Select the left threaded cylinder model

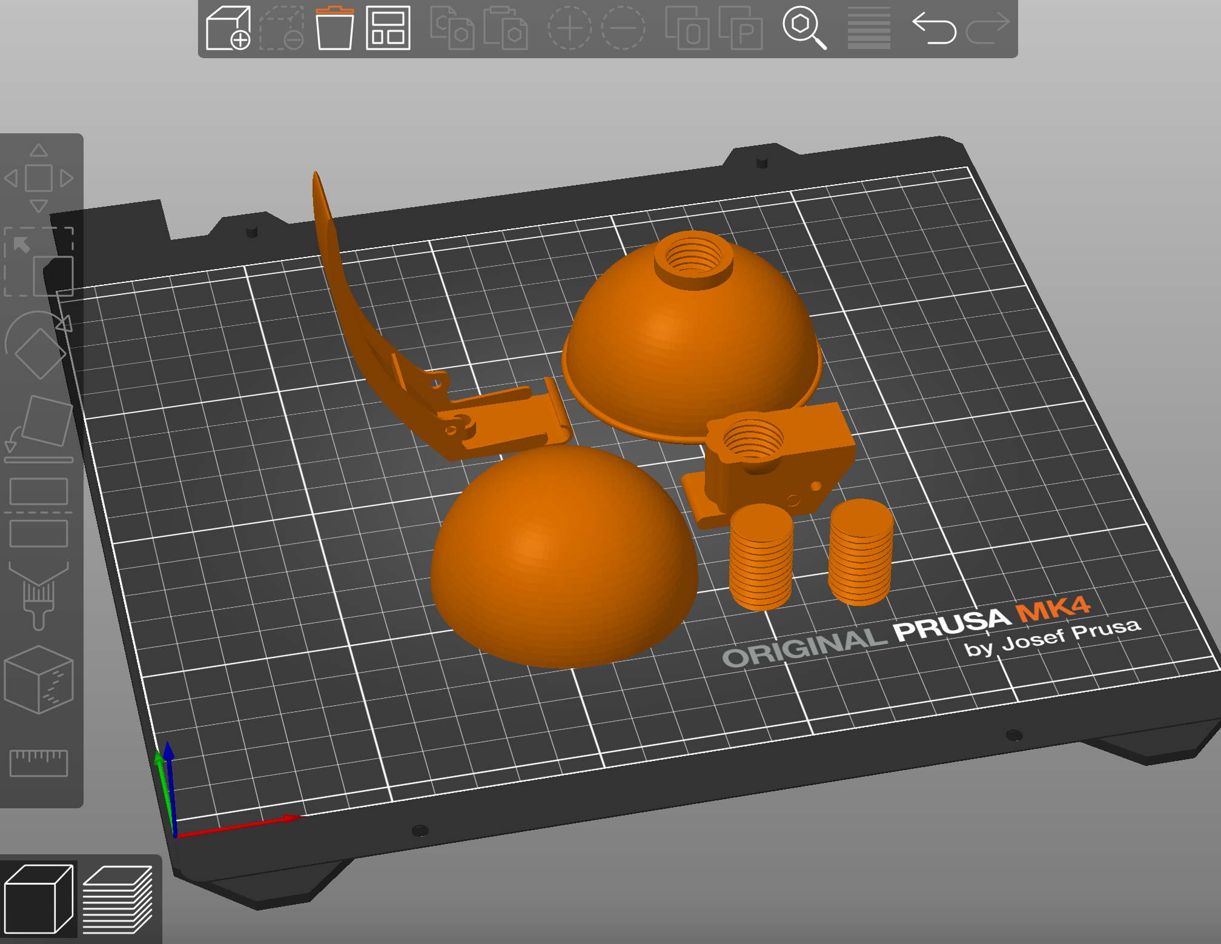[761, 557]
